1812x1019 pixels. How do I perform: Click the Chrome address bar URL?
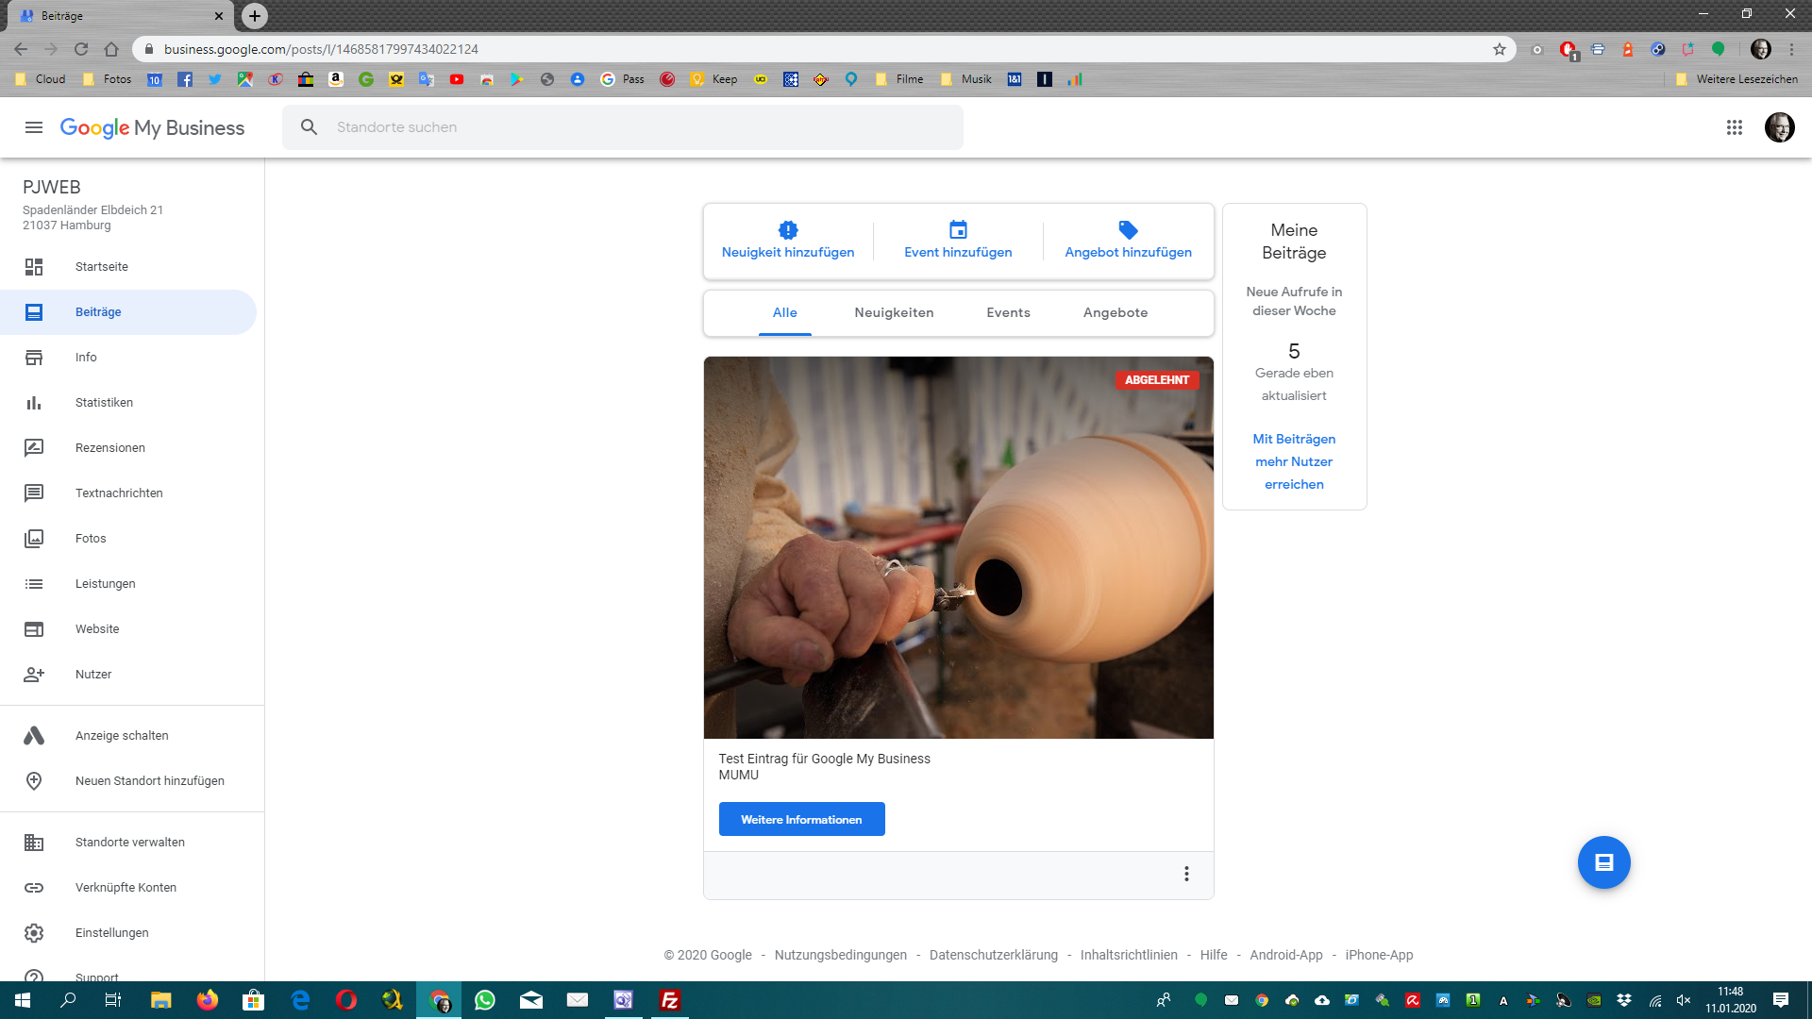(x=321, y=49)
